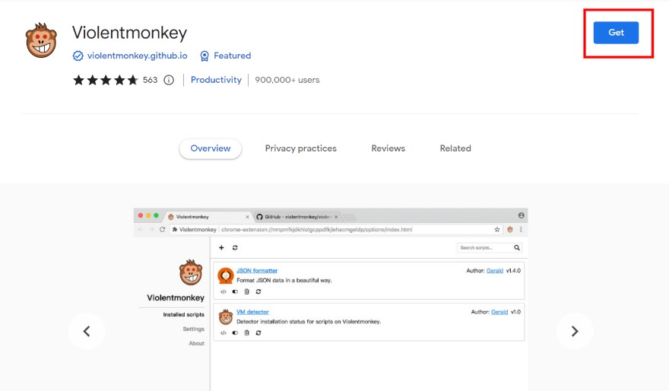Go to previous screenshot with left arrow
This screenshot has width=669, height=391.
click(x=87, y=331)
